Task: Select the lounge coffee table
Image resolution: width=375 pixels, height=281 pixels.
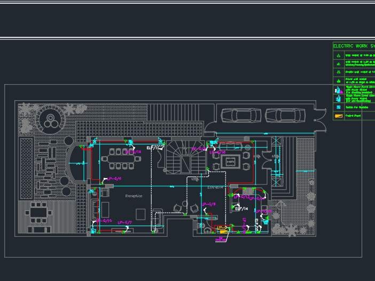Action: pos(231,162)
